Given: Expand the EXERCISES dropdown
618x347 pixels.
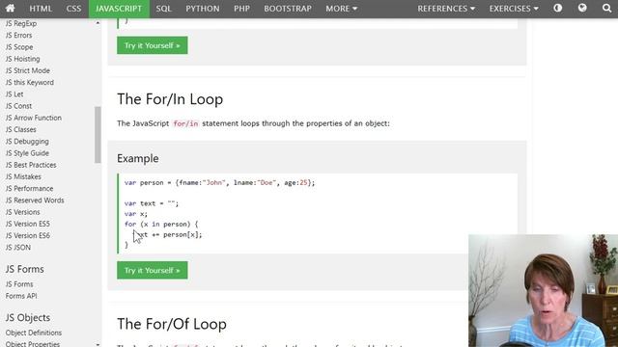Looking at the screenshot, I should click(514, 9).
